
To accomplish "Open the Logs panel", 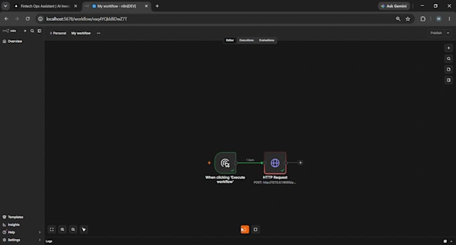I will coord(49,241).
